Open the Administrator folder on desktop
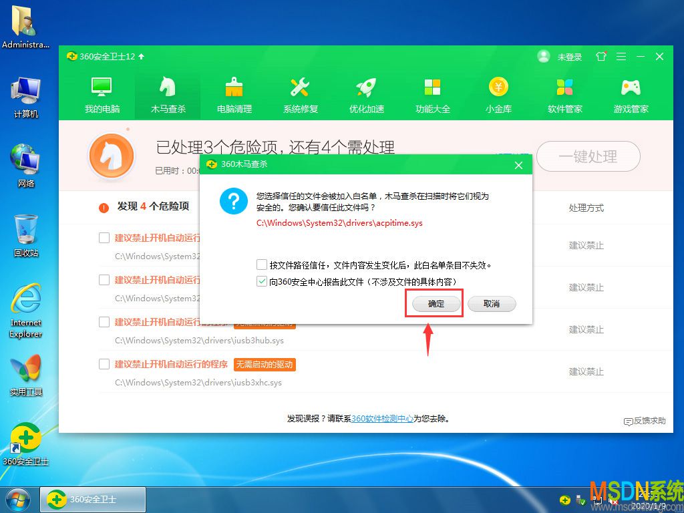The height and width of the screenshot is (513, 684). click(x=25, y=27)
